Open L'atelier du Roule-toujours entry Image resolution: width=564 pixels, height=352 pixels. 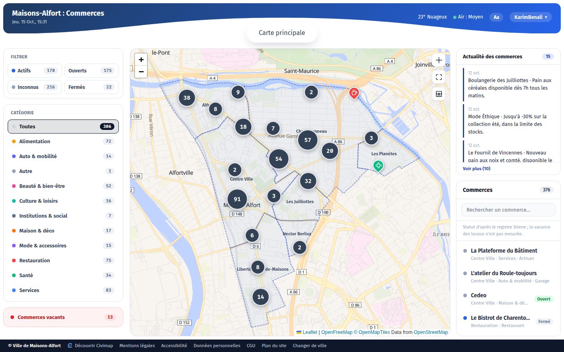pos(508,277)
